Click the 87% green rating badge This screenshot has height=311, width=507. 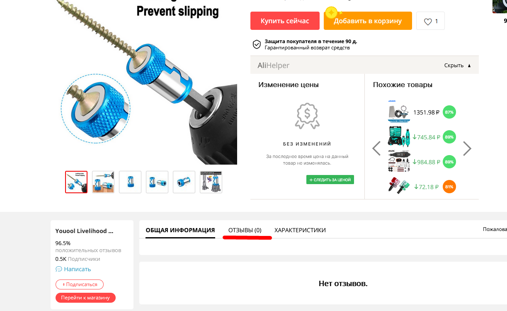coord(449,112)
